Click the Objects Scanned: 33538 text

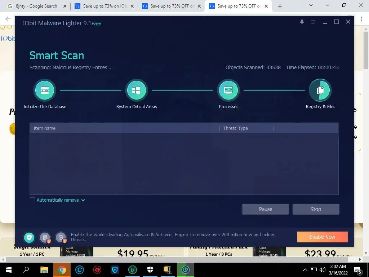click(253, 67)
